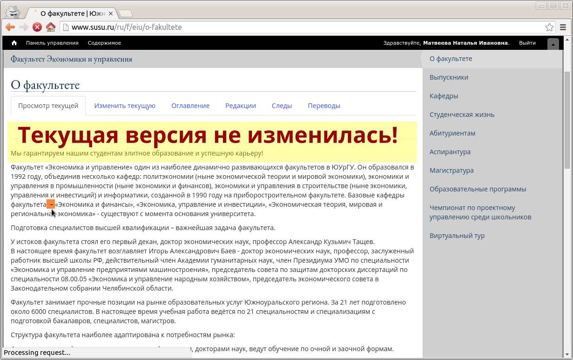Open the Содержимое menu
The height and width of the screenshot is (360, 573).
pyautogui.click(x=104, y=43)
